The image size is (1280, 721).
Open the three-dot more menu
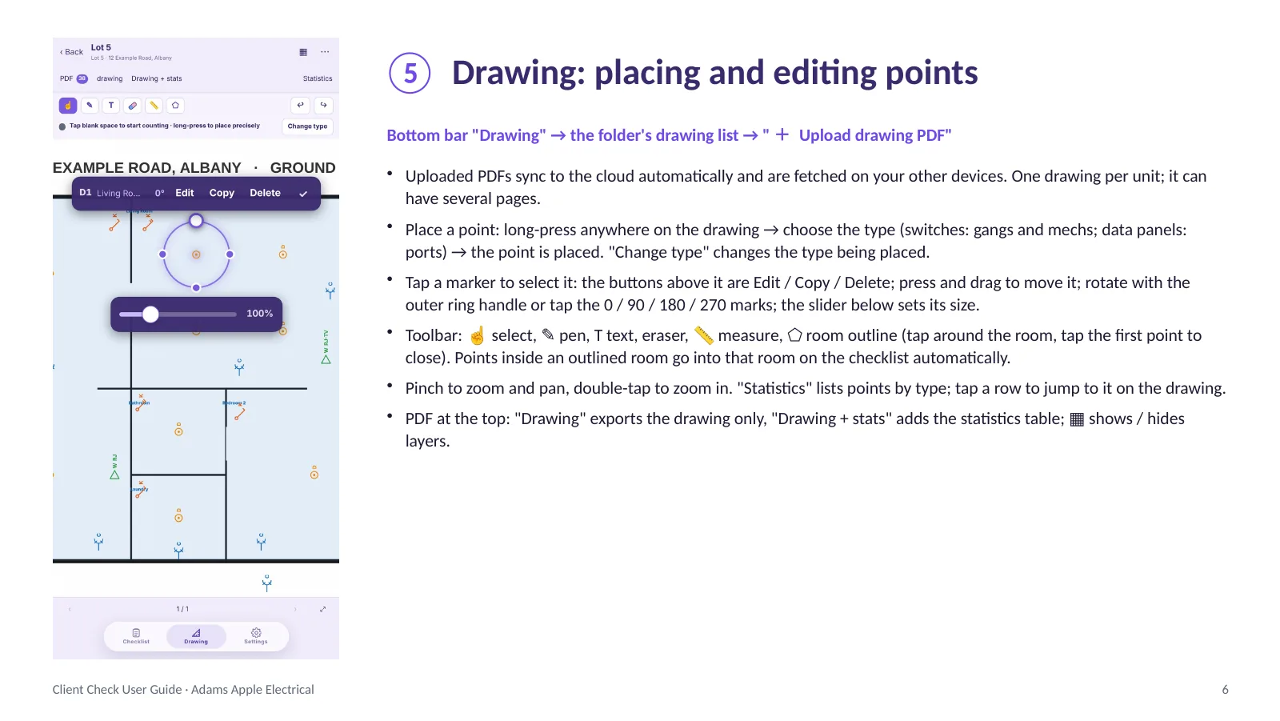pos(325,52)
